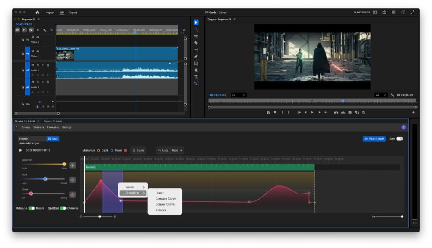Click Set Music Length button
The width and height of the screenshot is (432, 248).
pyautogui.click(x=374, y=139)
